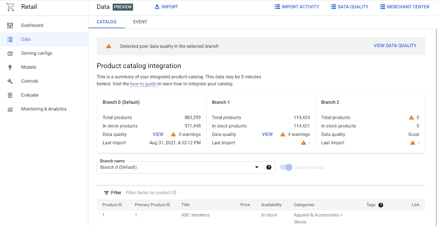Click the Dashboard grid icon in sidebar
The height and width of the screenshot is (226, 437).
pos(10,25)
